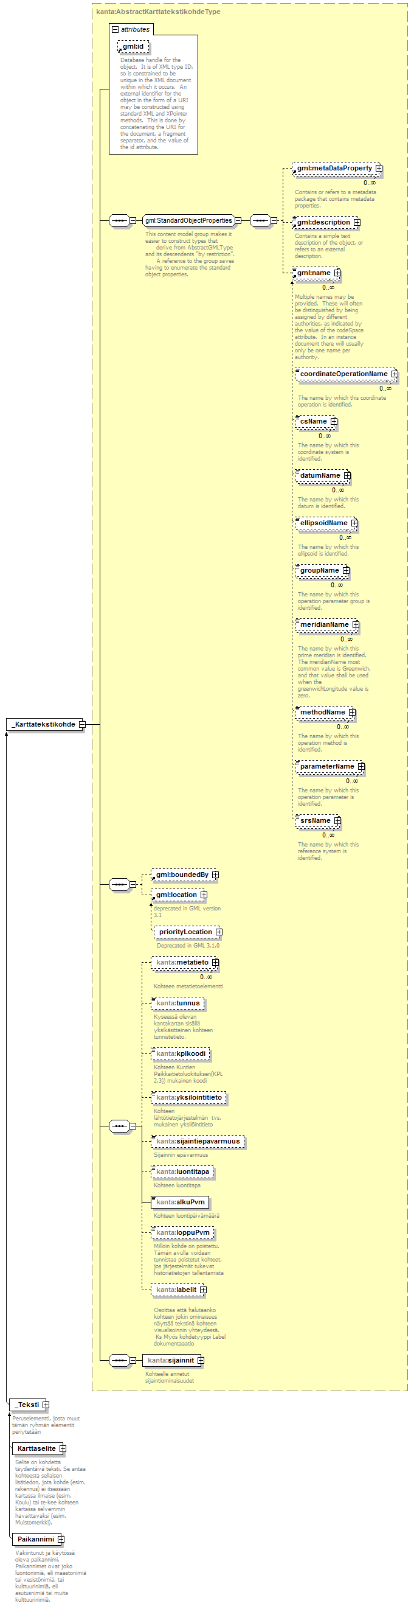Expand the Karttaselite element plus box
This screenshot has width=414, height=1606.
coord(62,1448)
